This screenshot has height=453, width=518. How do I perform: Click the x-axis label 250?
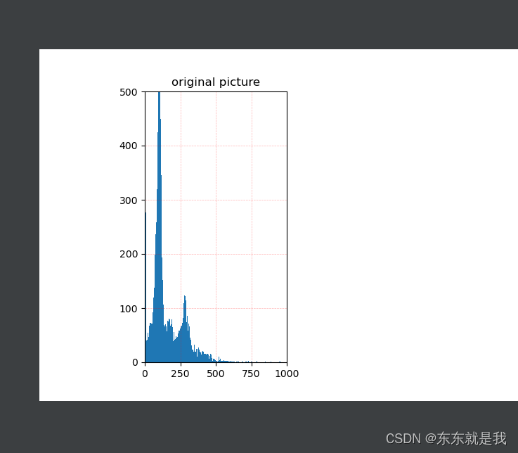coord(181,374)
